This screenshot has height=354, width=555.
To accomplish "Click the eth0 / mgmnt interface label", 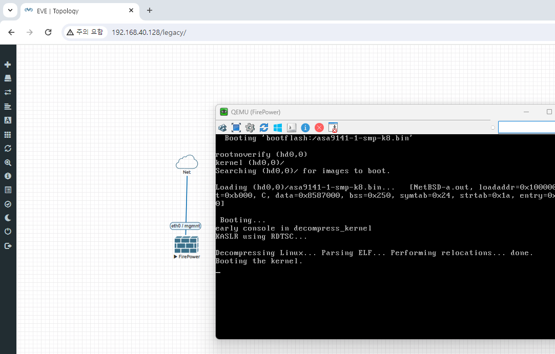I will coord(186,226).
